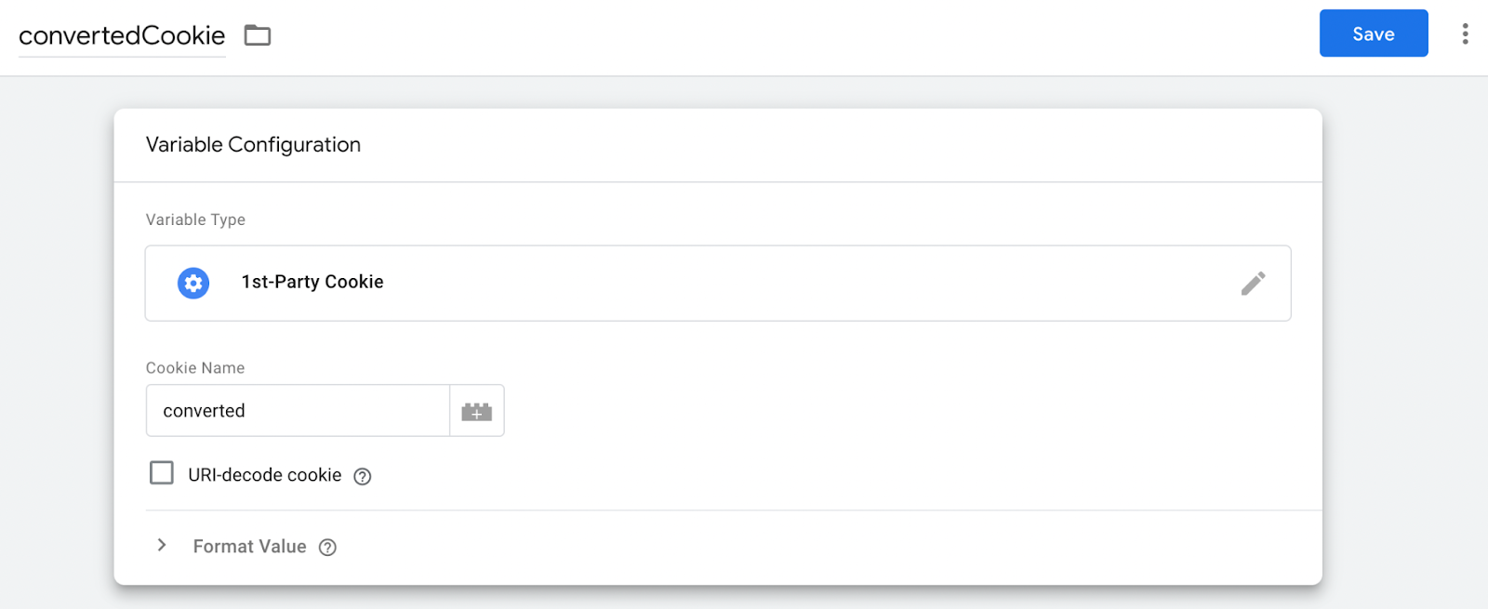Click the Cookie Name label
1488x609 pixels.
point(195,368)
